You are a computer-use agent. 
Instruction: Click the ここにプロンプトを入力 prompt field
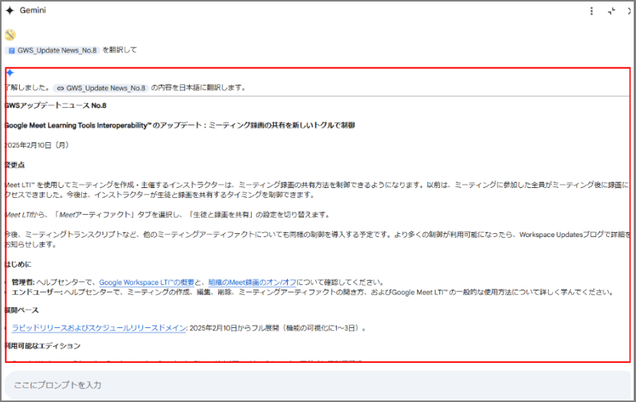pos(318,385)
